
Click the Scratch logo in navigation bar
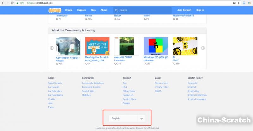pyautogui.click(x=55, y=10)
